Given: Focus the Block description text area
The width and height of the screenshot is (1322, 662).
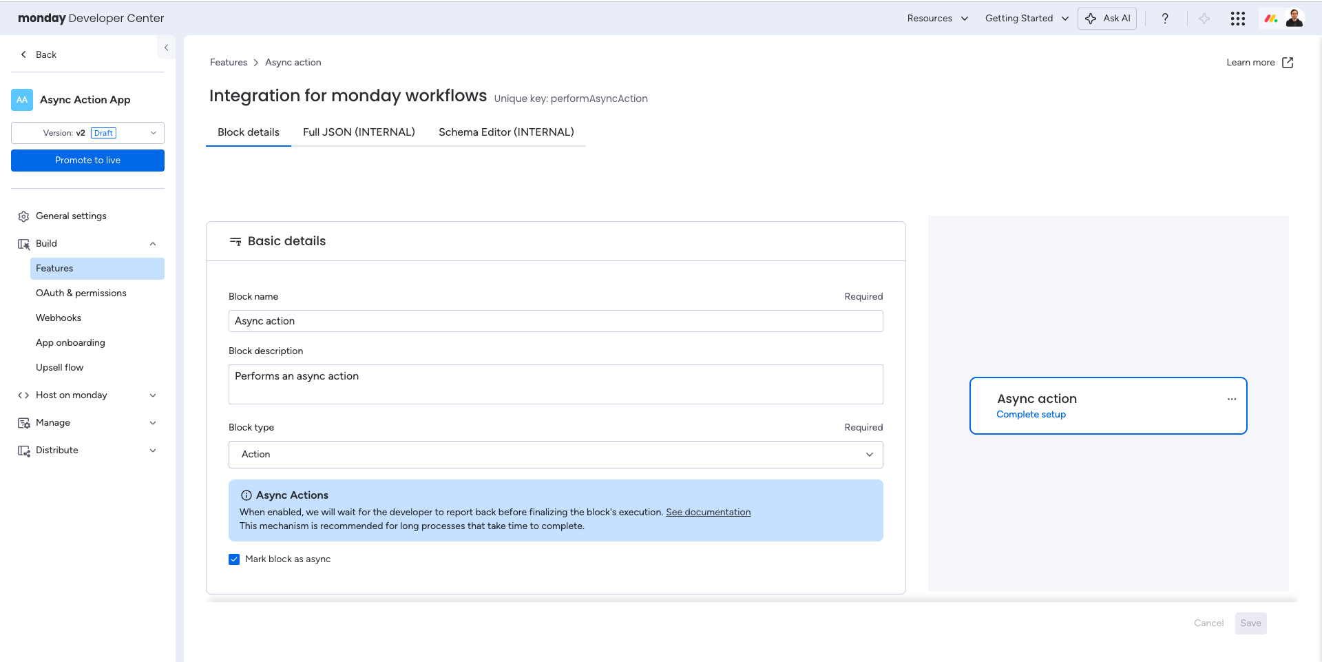Looking at the screenshot, I should 556,384.
